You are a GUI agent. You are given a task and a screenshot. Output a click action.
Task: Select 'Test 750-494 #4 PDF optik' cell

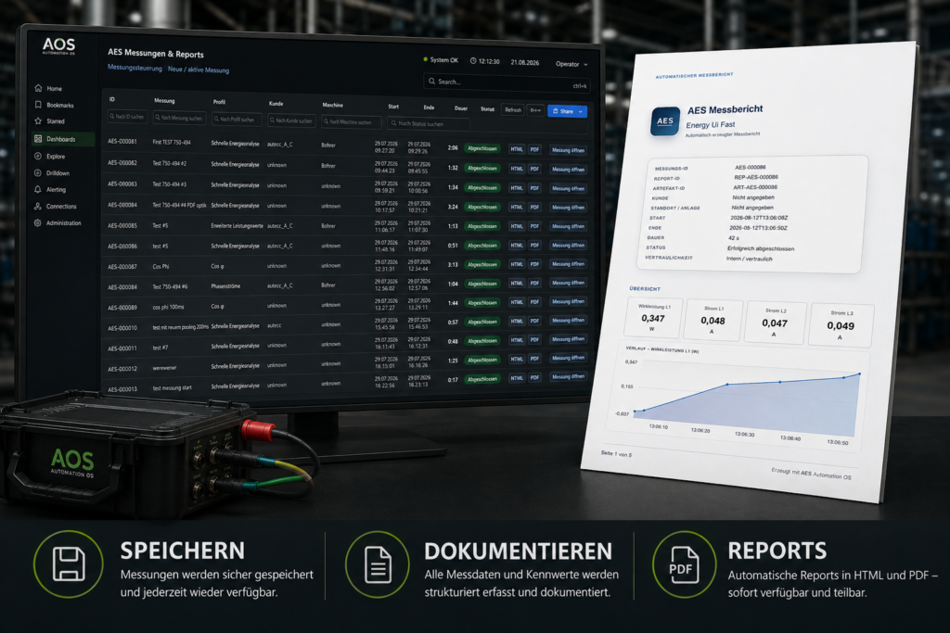[x=179, y=205]
